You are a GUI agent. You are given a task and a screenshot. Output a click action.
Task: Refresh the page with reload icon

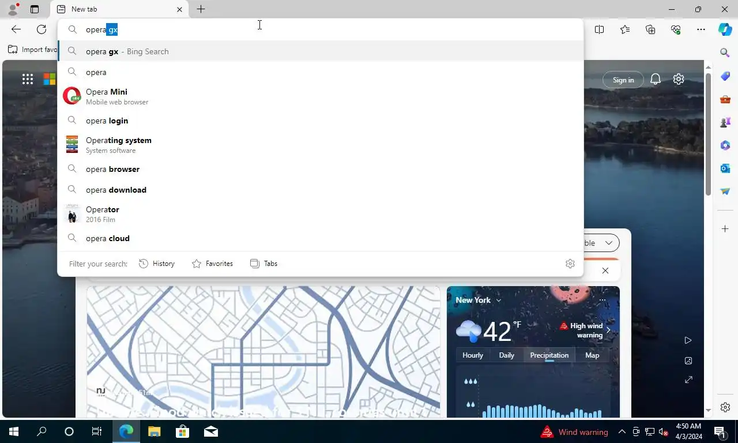(x=42, y=29)
